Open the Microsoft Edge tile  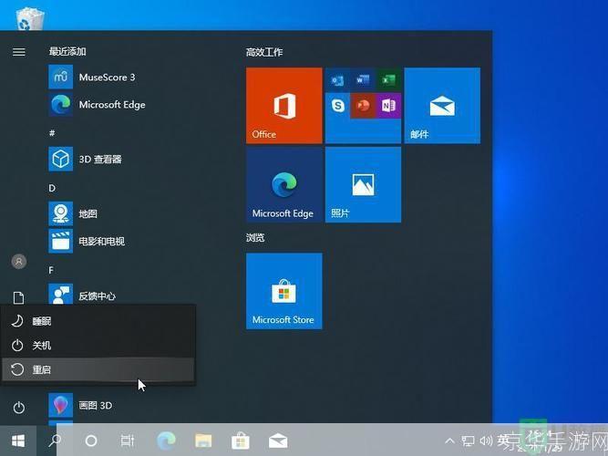[284, 185]
